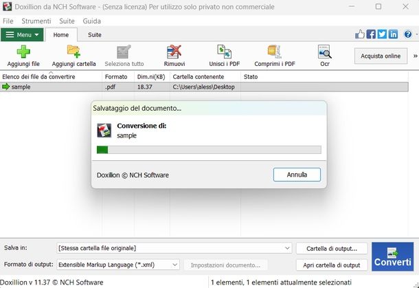Open the Strumenti menu

pos(36,21)
